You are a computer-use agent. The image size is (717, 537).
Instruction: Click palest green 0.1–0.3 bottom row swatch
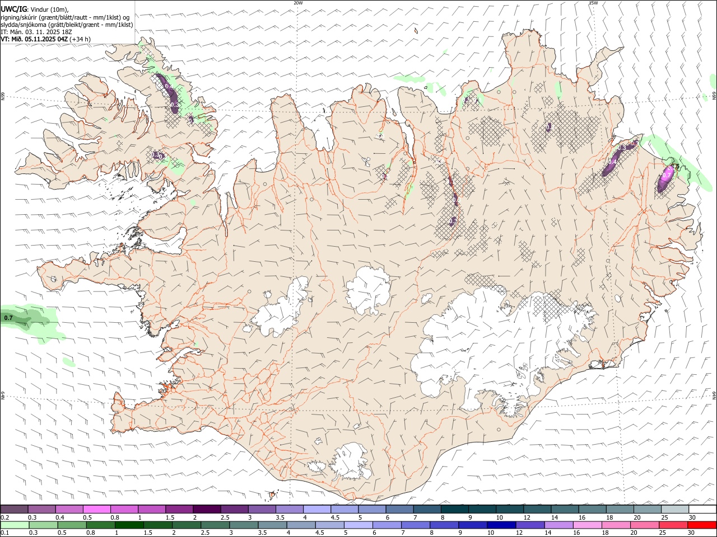point(15,525)
